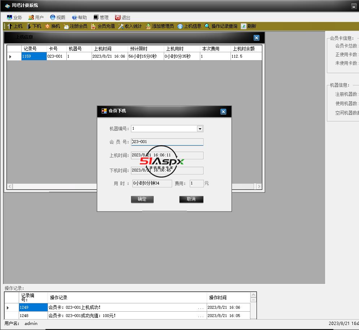Viewport: 359px width, 330px height.
Task: Click the left arrow of the horizontal scrollbar
Action: tap(10, 187)
